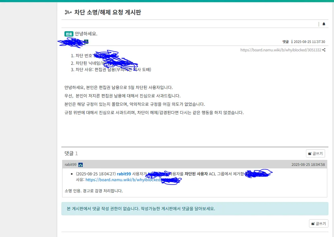Click the pencil icon on the top 글쓰기 button
334x237 pixels.
310,153
